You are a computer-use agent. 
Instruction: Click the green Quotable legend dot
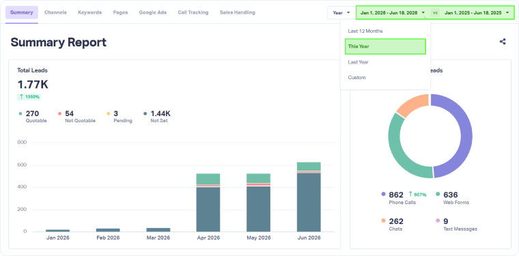coord(20,114)
